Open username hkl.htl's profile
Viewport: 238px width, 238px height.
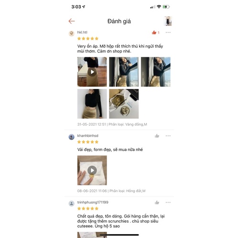[82, 32]
